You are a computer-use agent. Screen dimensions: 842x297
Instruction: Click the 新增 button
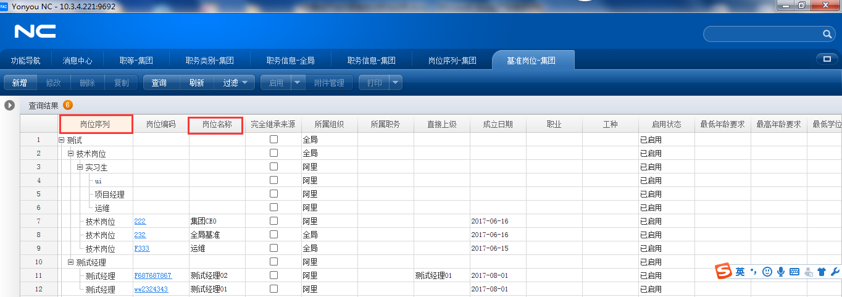[20, 82]
